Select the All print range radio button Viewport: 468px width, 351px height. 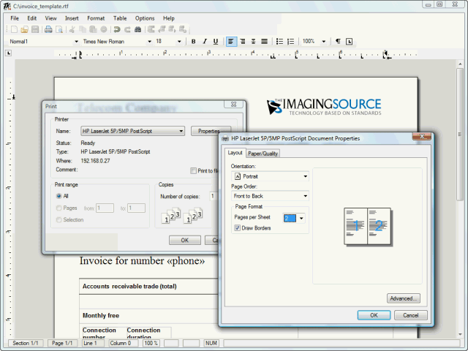(59, 196)
